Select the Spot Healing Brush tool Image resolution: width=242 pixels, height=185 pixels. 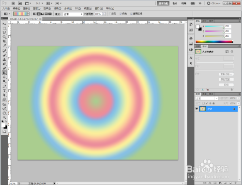click(x=4, y=51)
